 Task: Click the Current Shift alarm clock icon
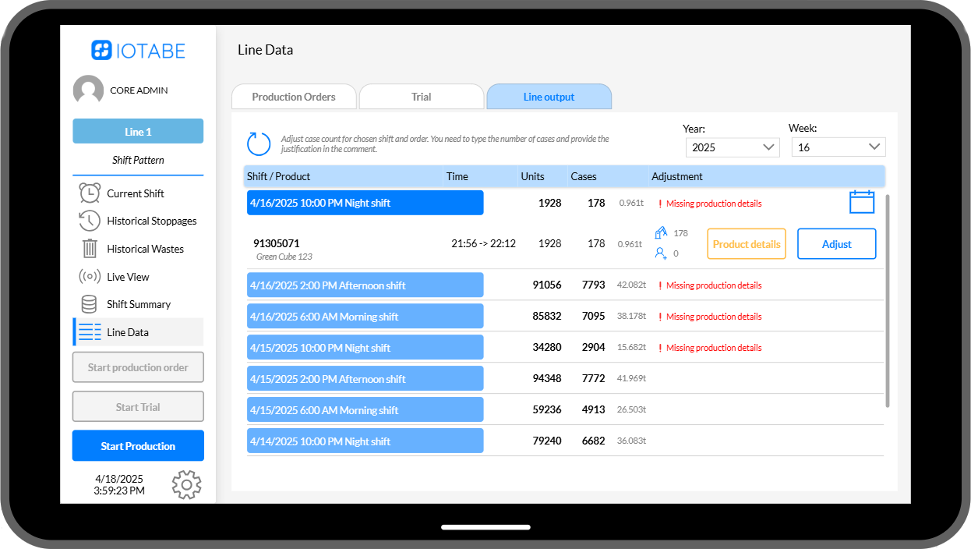point(90,193)
